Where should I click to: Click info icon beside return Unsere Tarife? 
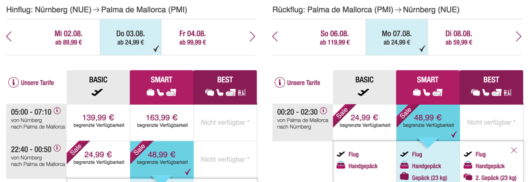280,83
